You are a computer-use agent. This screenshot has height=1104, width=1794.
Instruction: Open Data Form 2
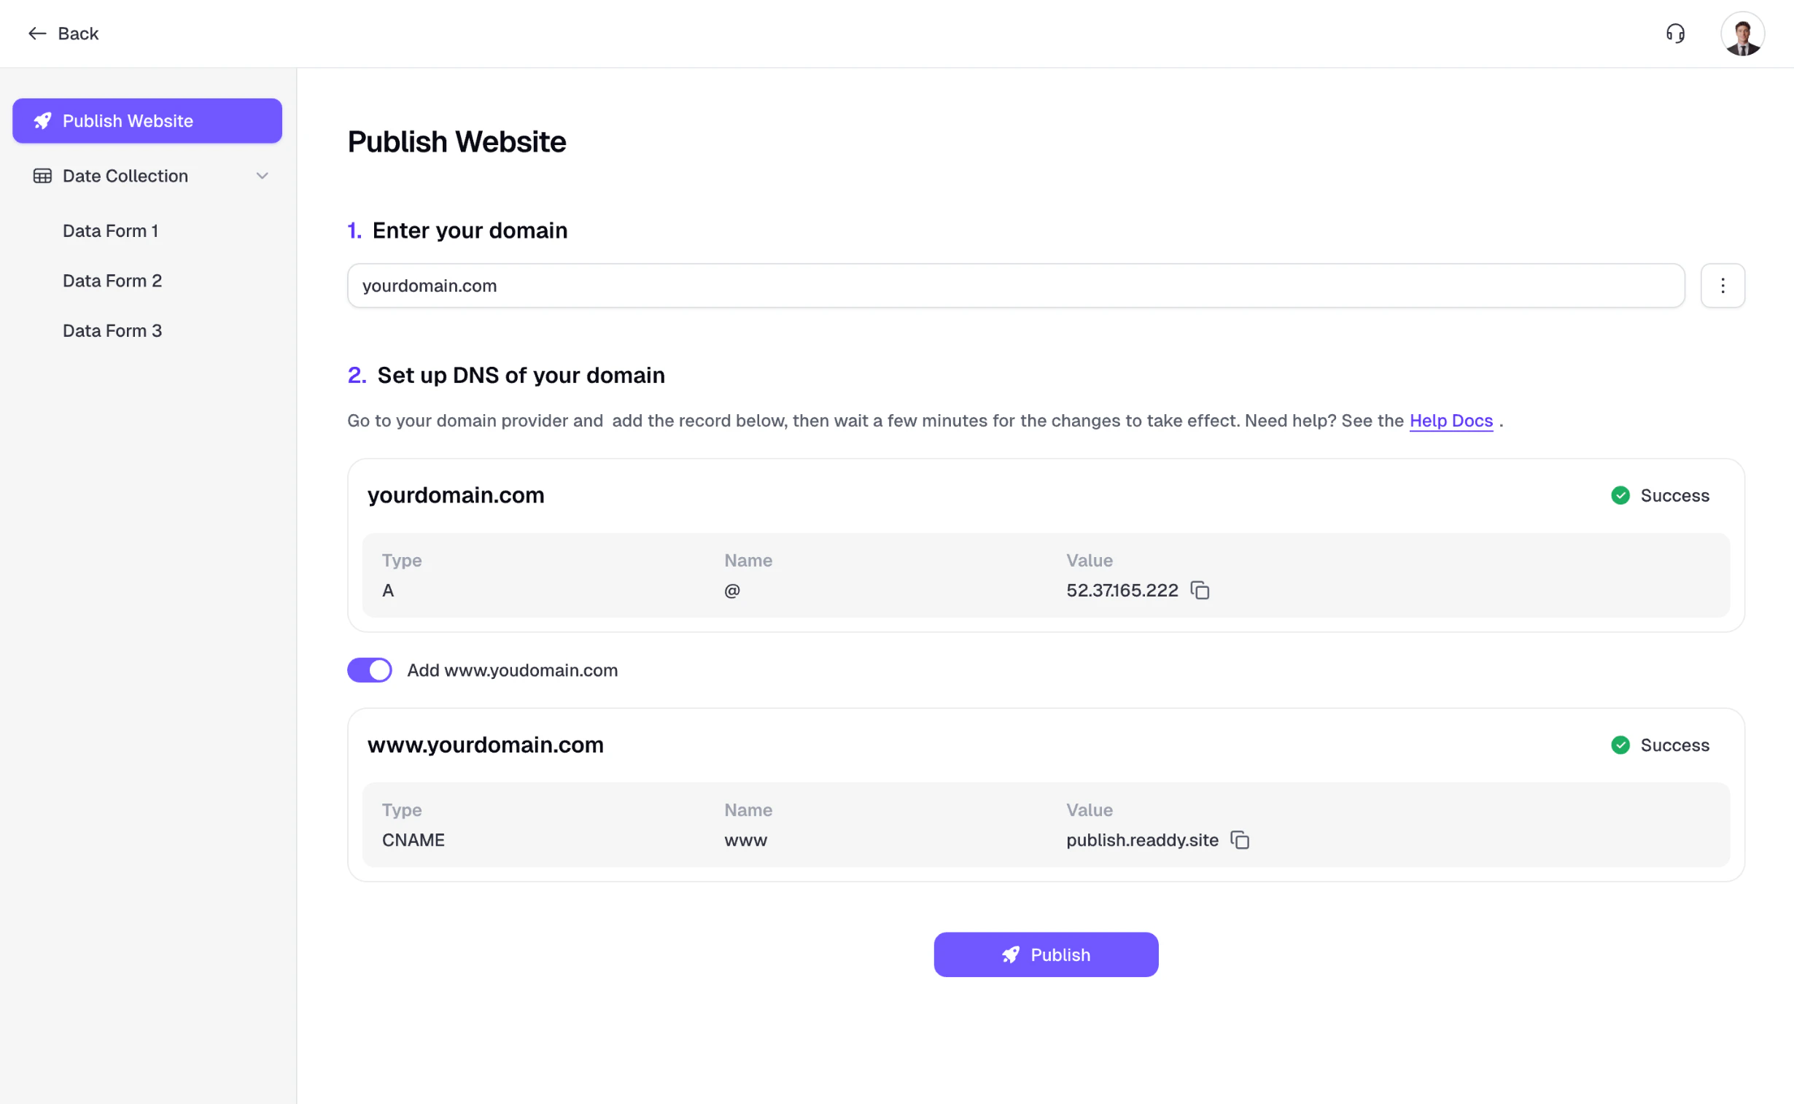click(112, 281)
